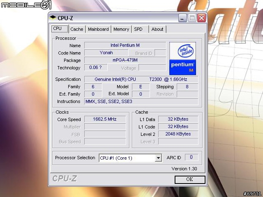Image resolution: width=263 pixels, height=197 pixels.
Task: Select the Package value mPGA-479M
Action: click(x=125, y=60)
